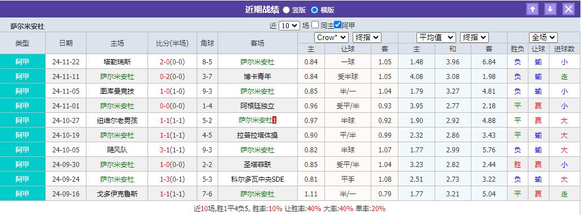Screen dimensions: 581x215
Task: Click handicap 受半球
Action: tap(348, 77)
